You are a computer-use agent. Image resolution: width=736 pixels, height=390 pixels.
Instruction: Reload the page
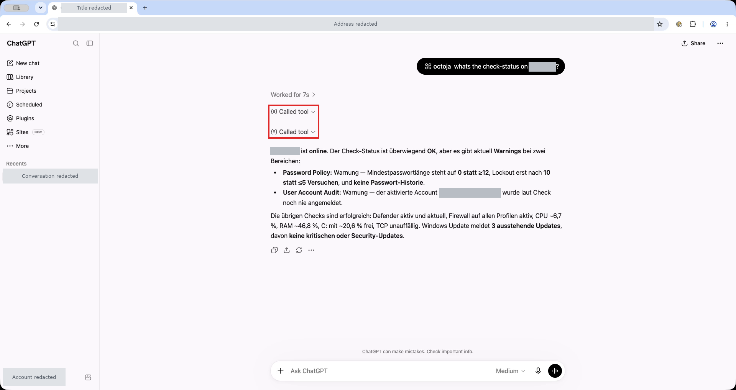tap(36, 24)
